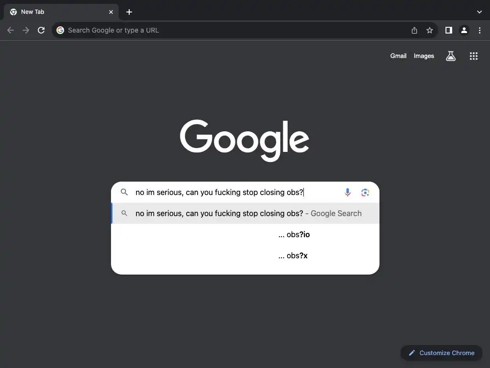Open the Images link

pos(424,56)
